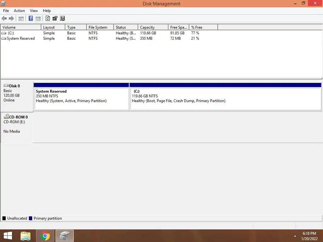Image resolution: width=323 pixels, height=242 pixels.
Task: Click the Online status under Disk 0
Action: pyautogui.click(x=9, y=100)
